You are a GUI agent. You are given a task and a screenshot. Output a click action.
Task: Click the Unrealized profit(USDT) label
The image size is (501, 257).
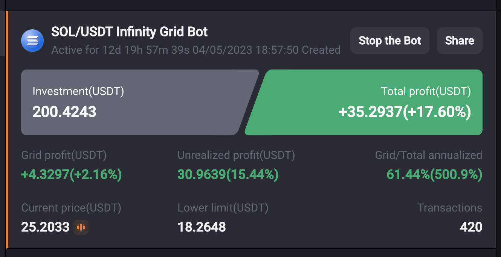[x=236, y=155]
